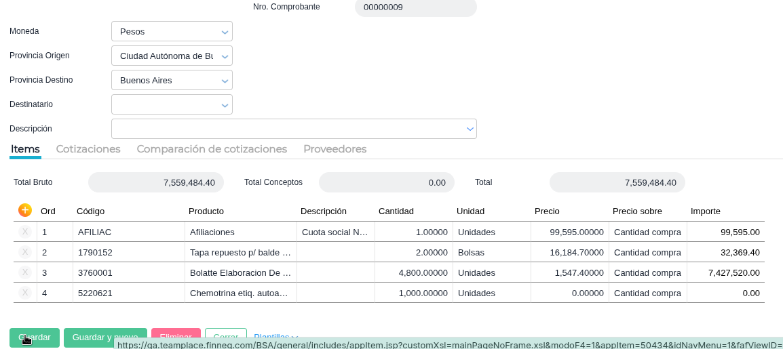The width and height of the screenshot is (783, 349).
Task: Expand the Destinatario dropdown
Action: tap(225, 105)
